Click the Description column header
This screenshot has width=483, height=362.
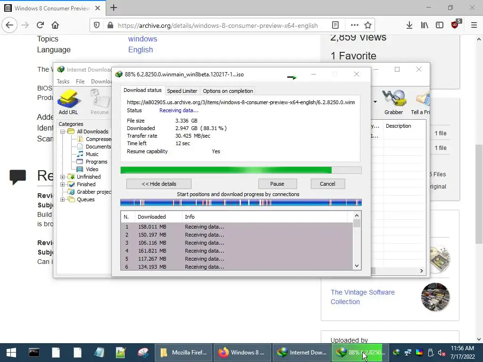coord(404,126)
